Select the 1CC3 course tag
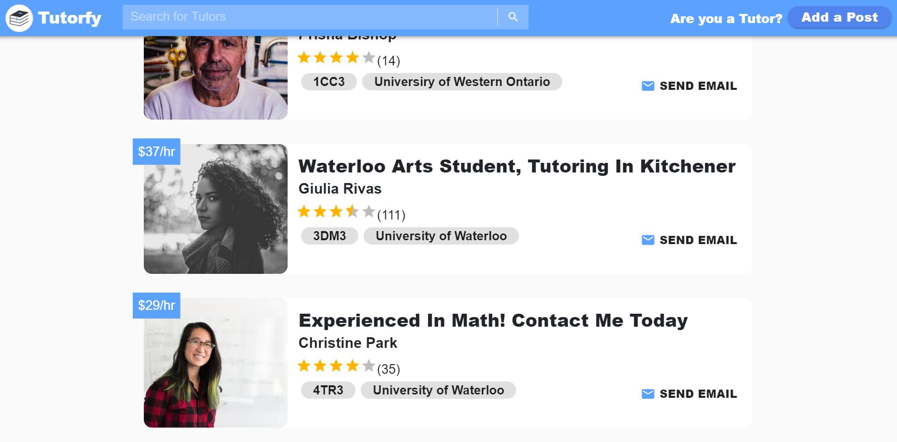This screenshot has width=897, height=442. pyautogui.click(x=329, y=82)
